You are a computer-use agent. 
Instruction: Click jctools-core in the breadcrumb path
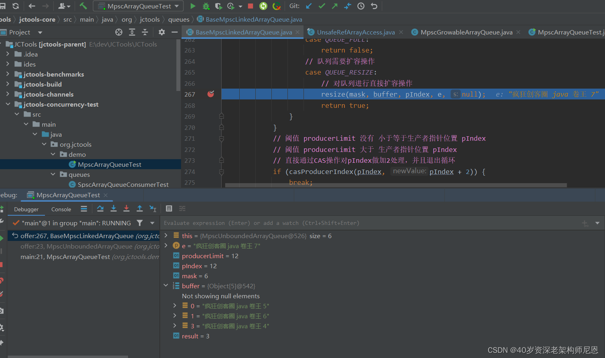pyautogui.click(x=37, y=19)
